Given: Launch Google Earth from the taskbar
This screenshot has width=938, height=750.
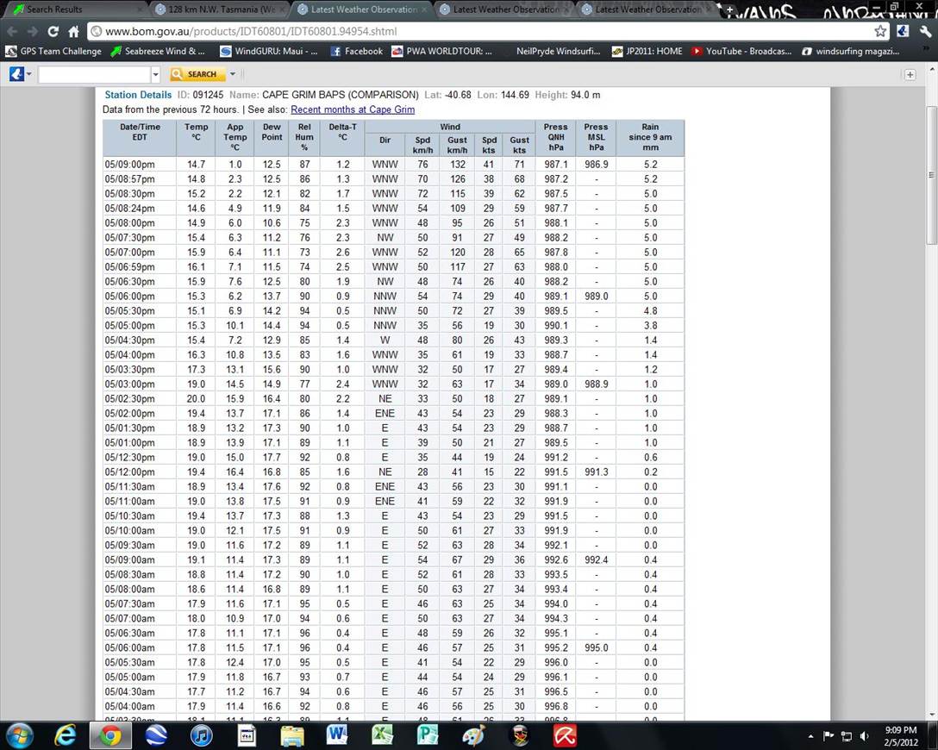Looking at the screenshot, I should pyautogui.click(x=156, y=735).
